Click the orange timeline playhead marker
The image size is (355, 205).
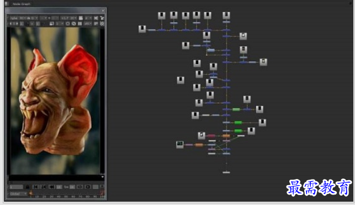coord(31,193)
